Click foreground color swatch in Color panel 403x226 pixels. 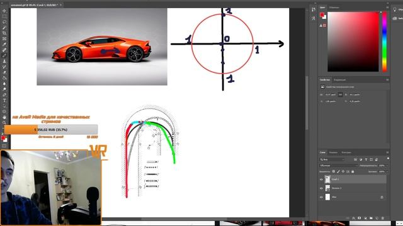click(x=322, y=15)
